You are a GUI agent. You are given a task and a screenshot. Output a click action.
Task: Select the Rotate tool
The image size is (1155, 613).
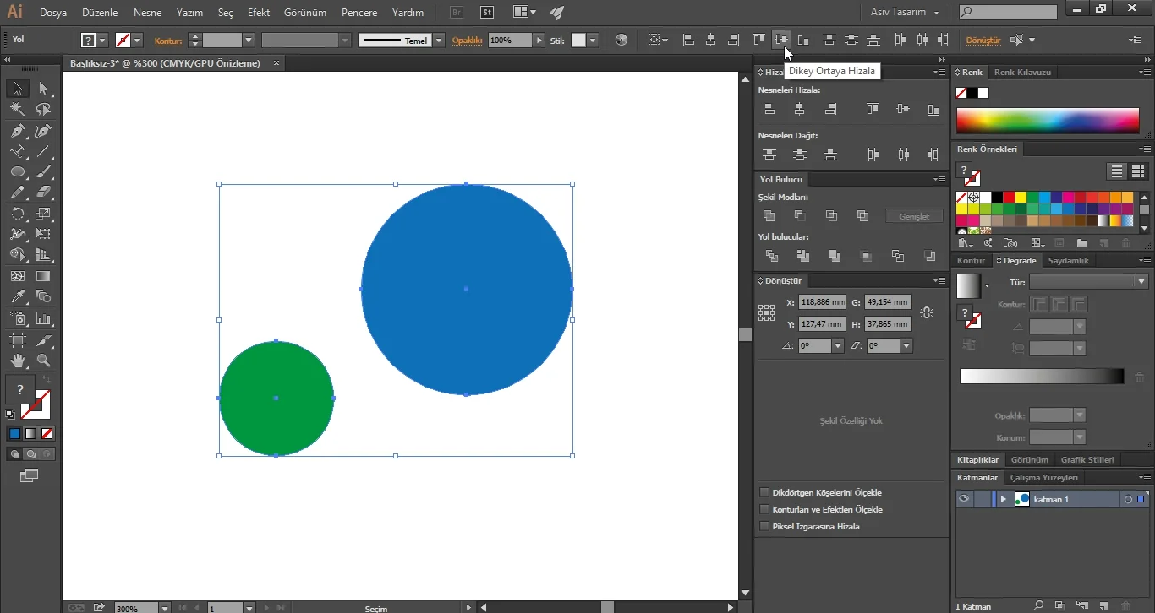tap(17, 214)
